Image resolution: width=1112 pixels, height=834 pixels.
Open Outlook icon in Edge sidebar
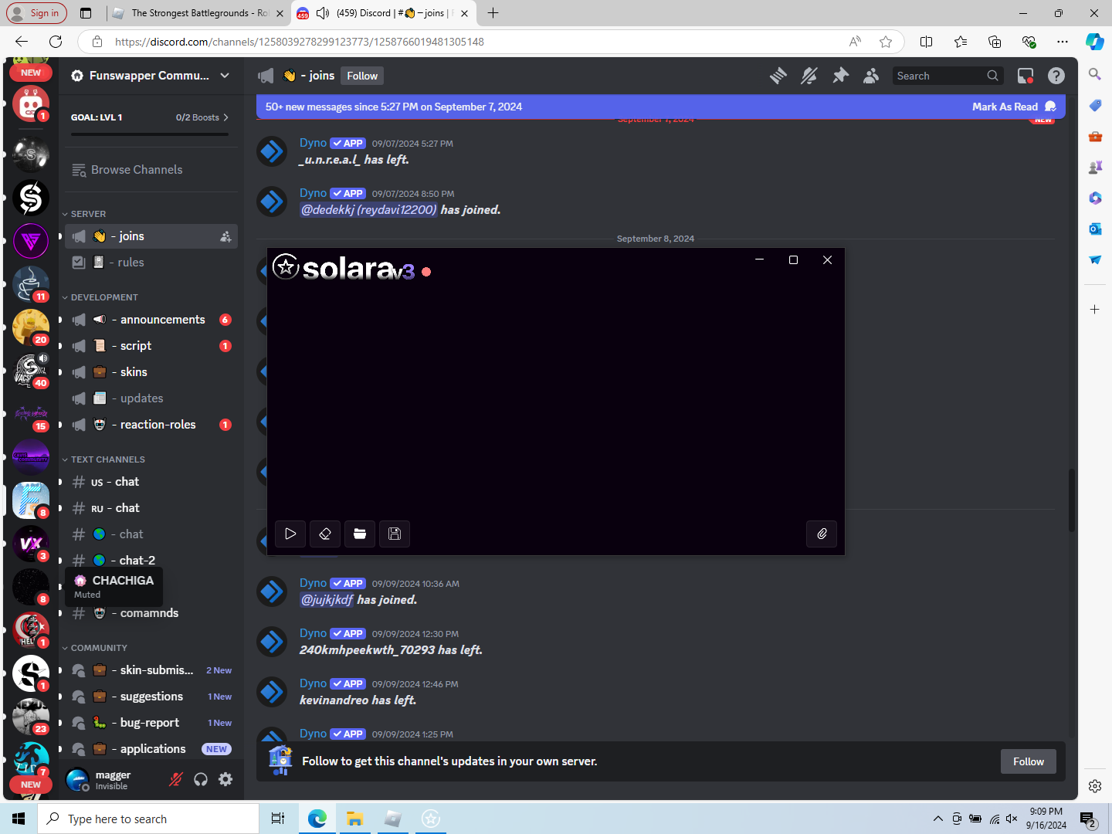tap(1095, 229)
